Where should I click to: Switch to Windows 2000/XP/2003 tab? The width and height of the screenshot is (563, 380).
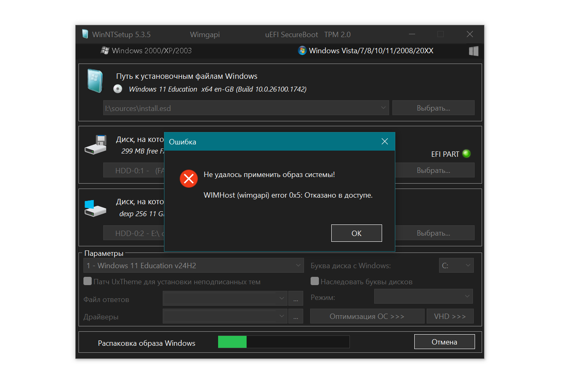tap(146, 51)
